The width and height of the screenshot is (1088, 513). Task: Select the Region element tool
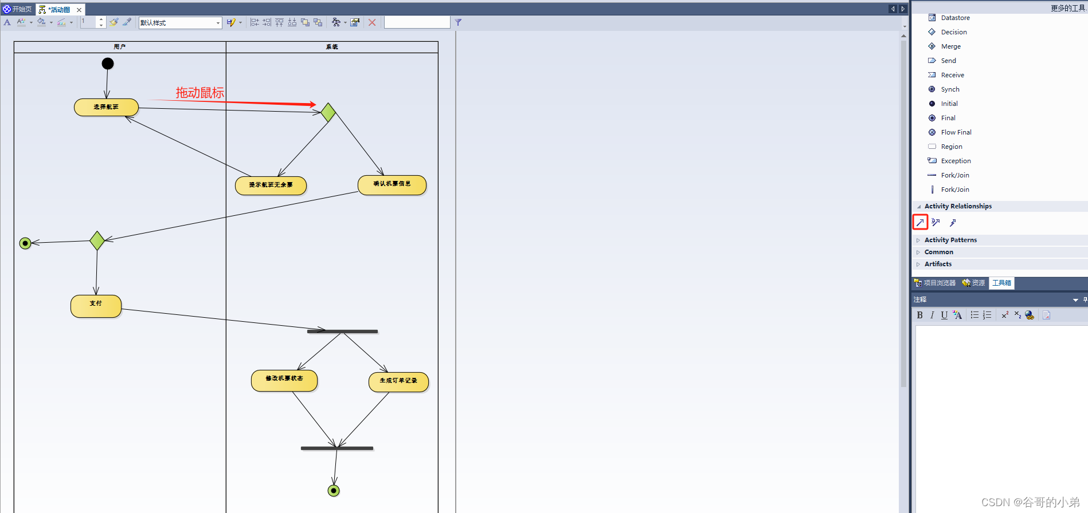point(945,147)
